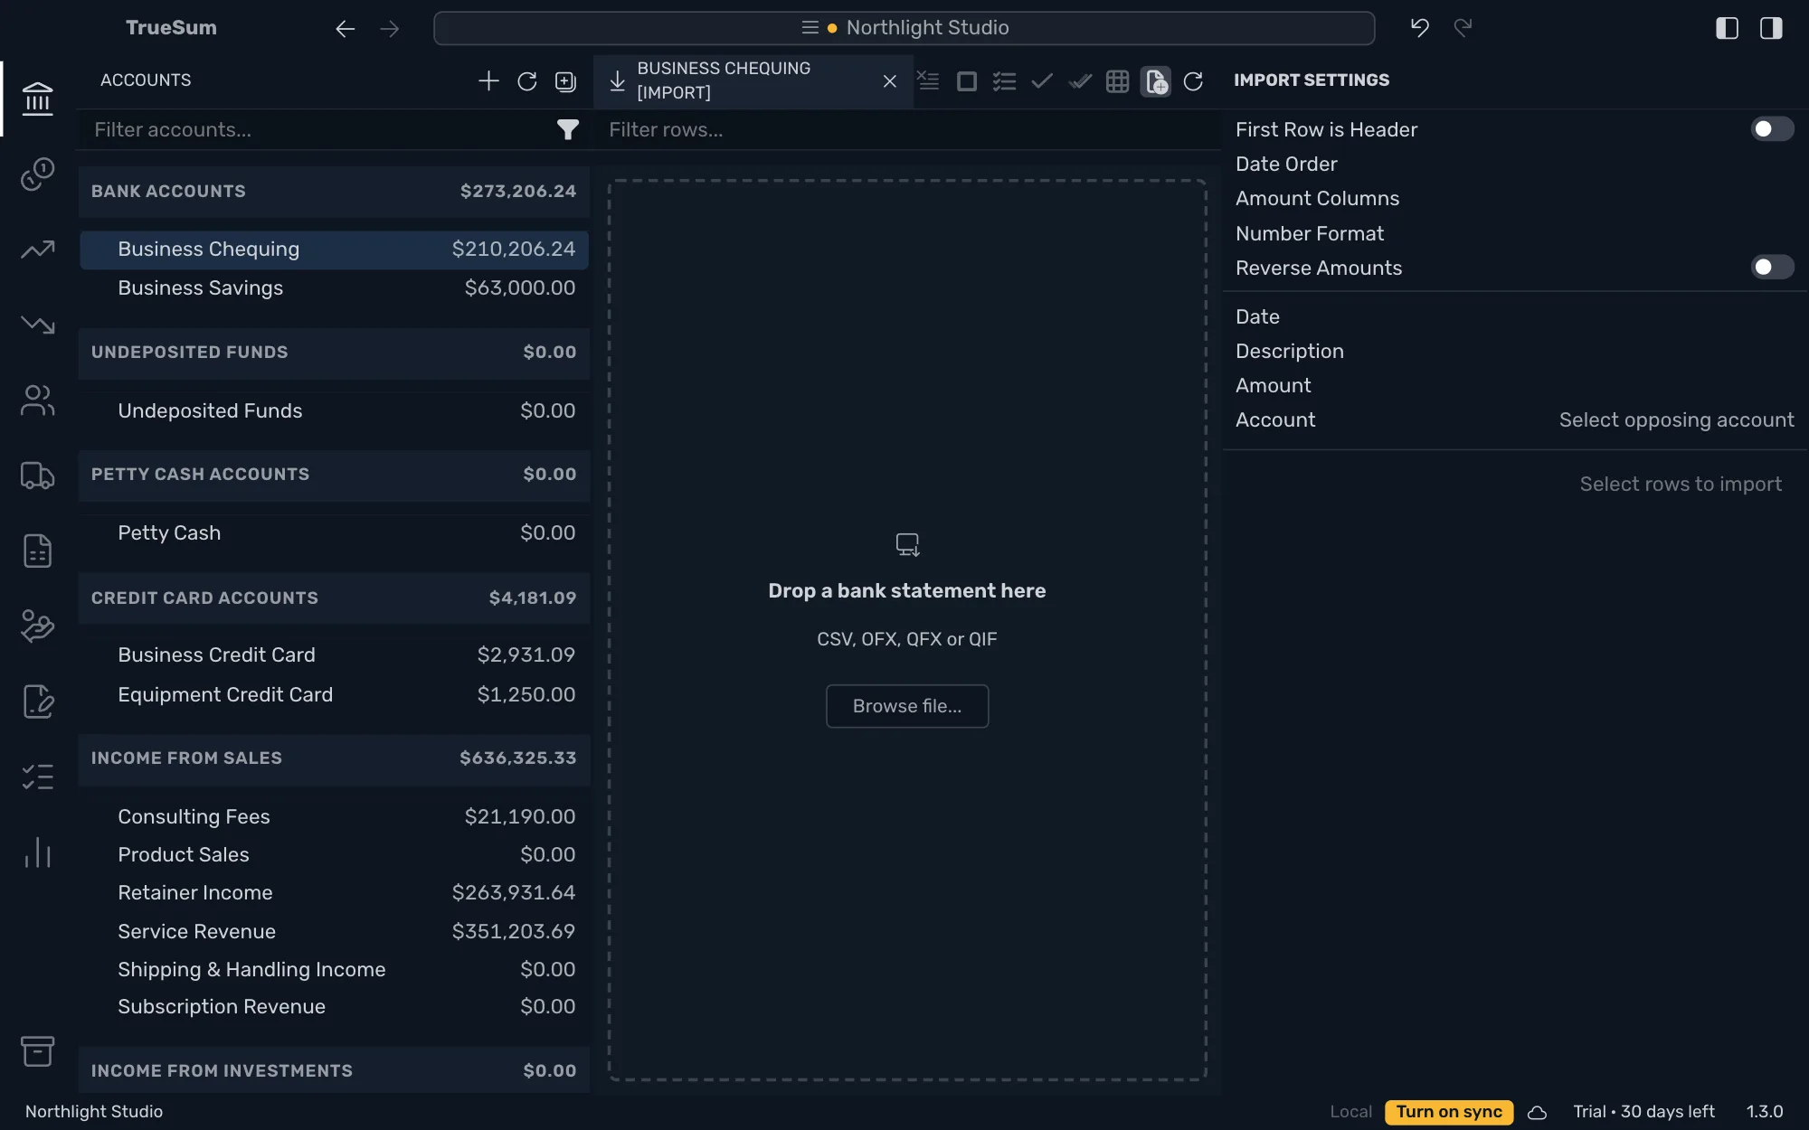This screenshot has width=1809, height=1130.
Task: Open the Amount Columns setting
Action: click(x=1515, y=199)
